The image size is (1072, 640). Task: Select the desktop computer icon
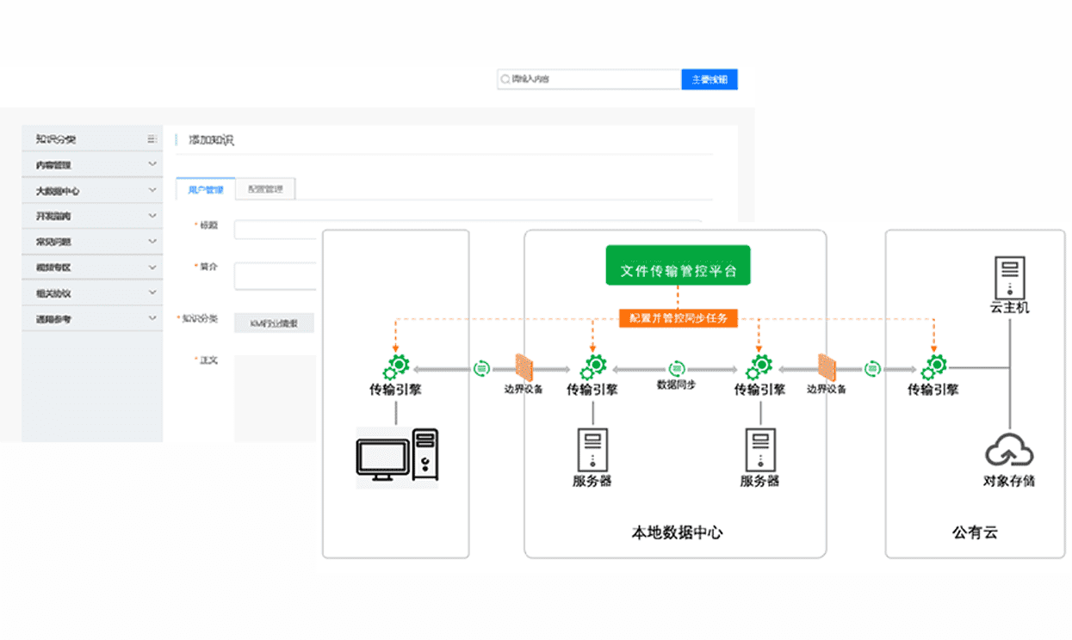[x=397, y=458]
